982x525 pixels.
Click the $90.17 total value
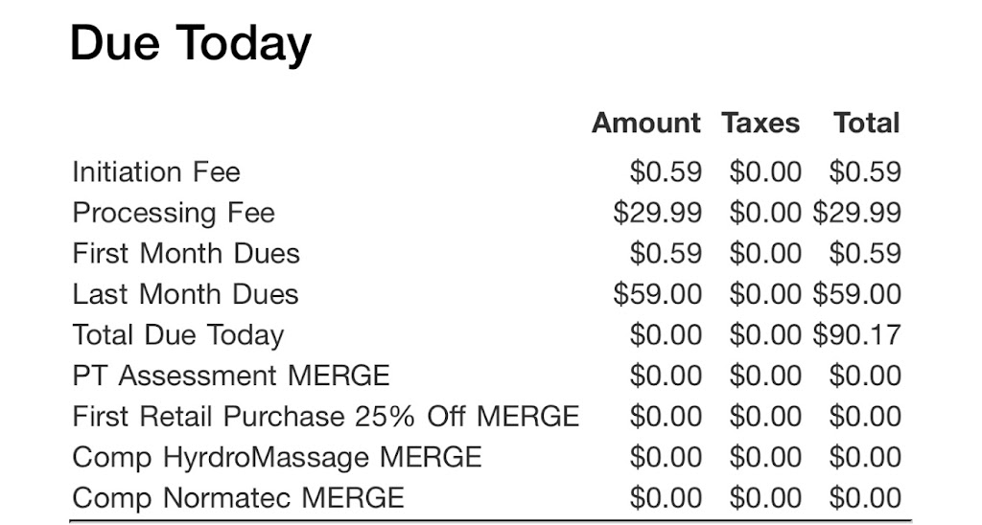(x=857, y=335)
